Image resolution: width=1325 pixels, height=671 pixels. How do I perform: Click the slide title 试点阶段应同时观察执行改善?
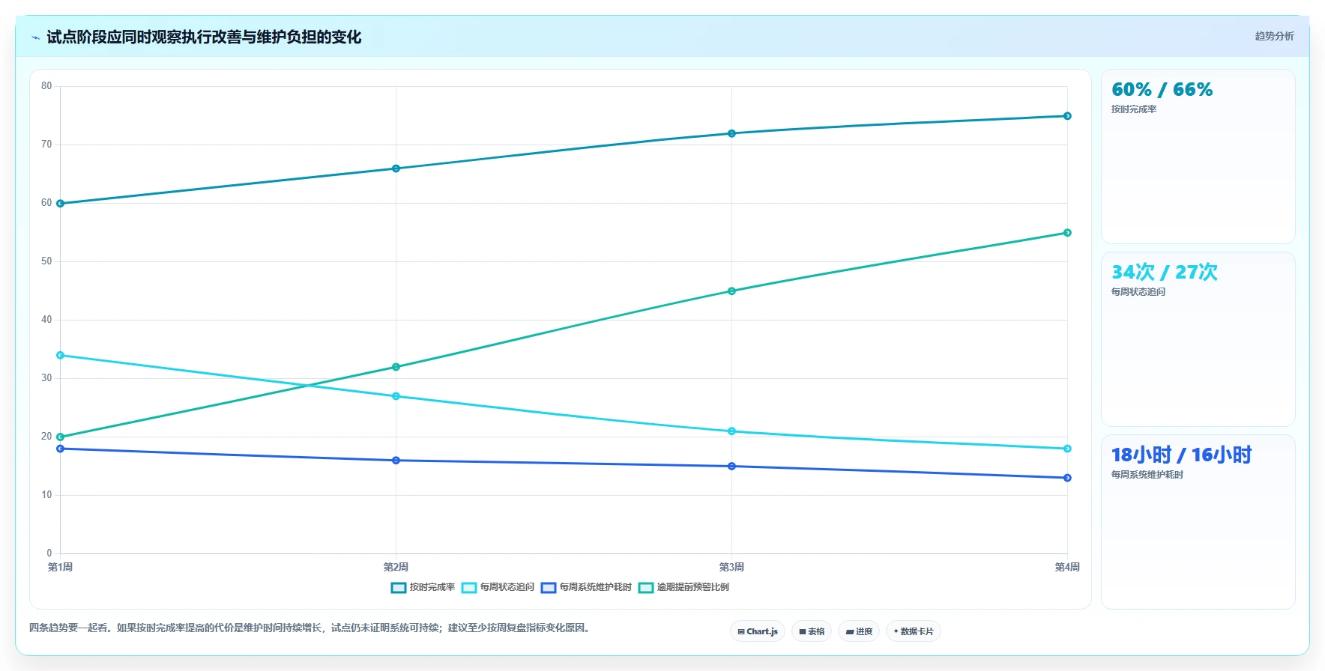[x=204, y=37]
